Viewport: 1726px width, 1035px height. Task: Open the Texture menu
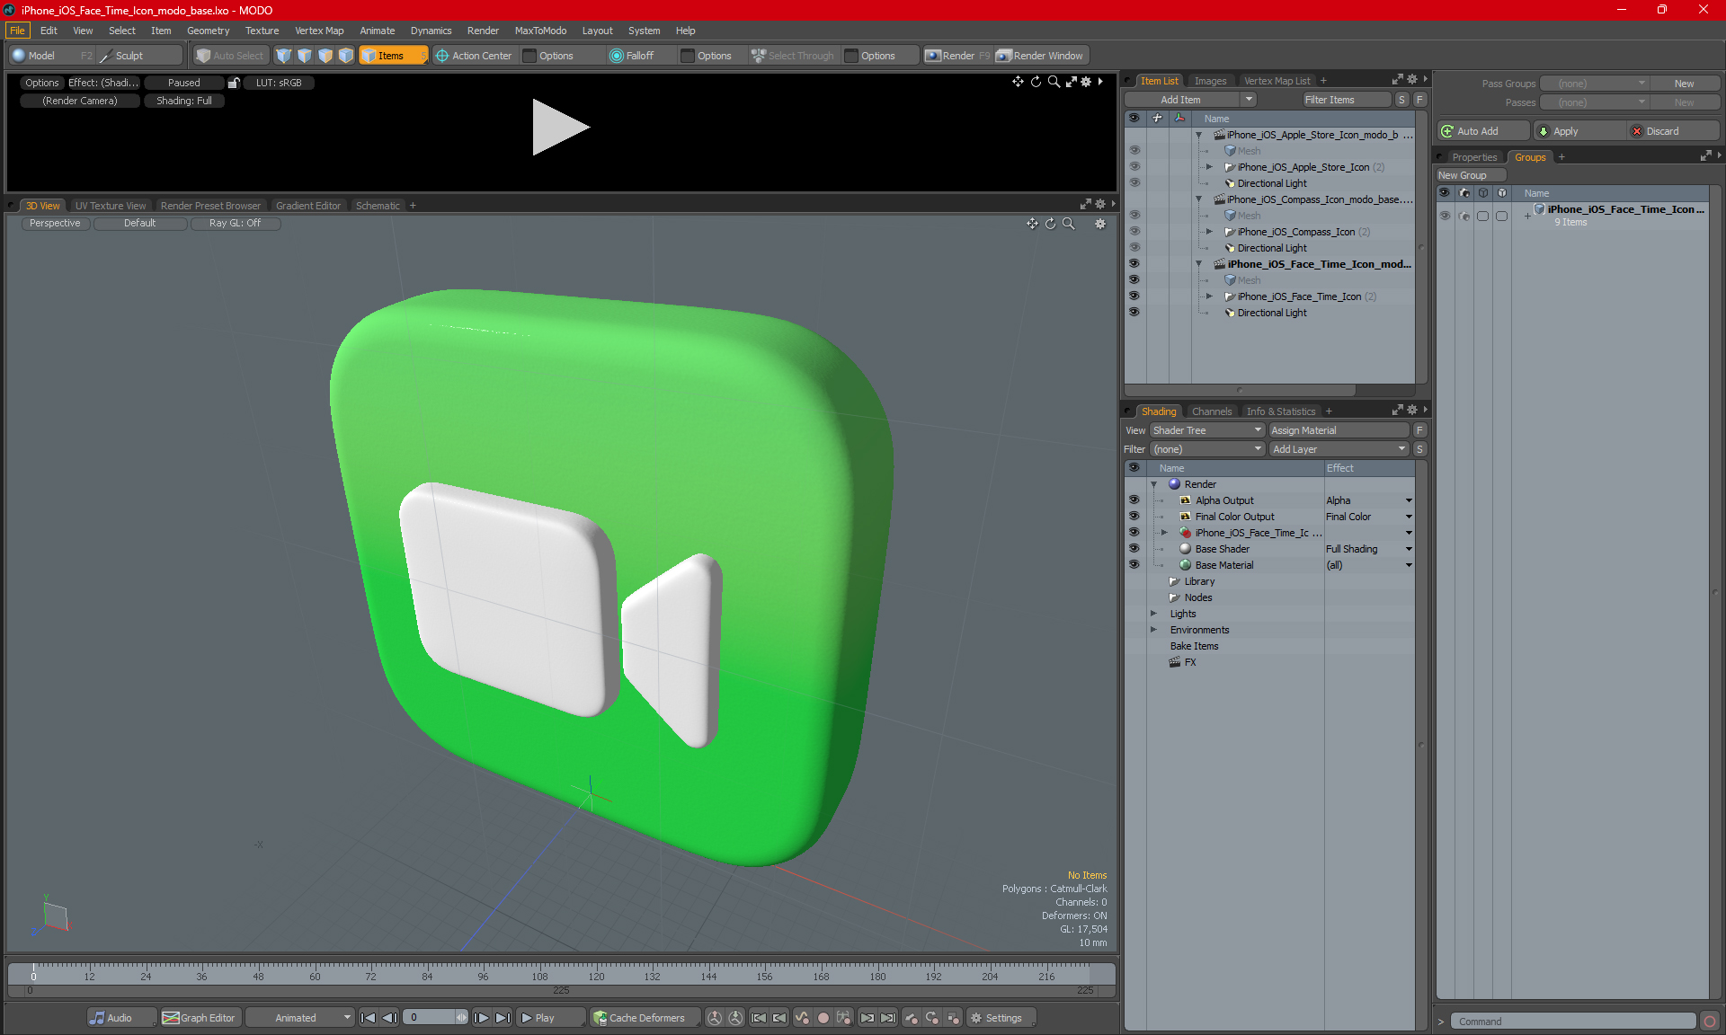[x=262, y=31]
